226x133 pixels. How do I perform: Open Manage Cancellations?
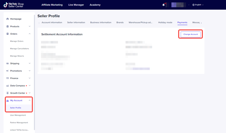pos(19,48)
